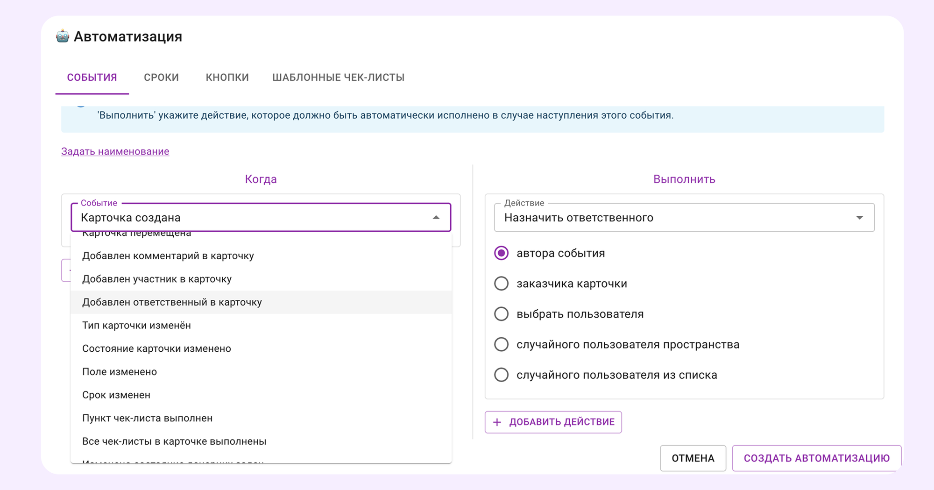Viewport: 934px width, 490px height.
Task: Select Добавлен ответственный в карточку event
Action: coord(172,302)
